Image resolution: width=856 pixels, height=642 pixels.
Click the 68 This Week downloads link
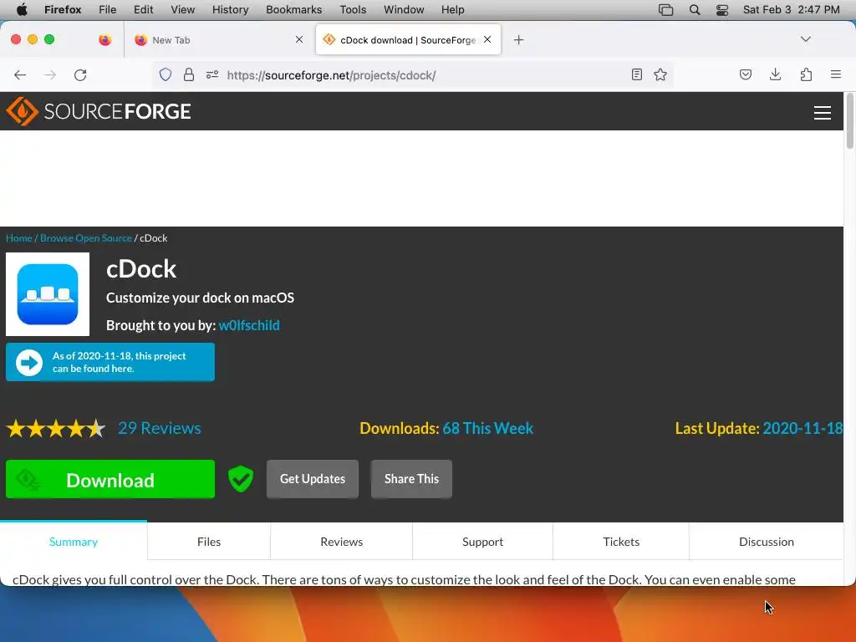coord(487,428)
